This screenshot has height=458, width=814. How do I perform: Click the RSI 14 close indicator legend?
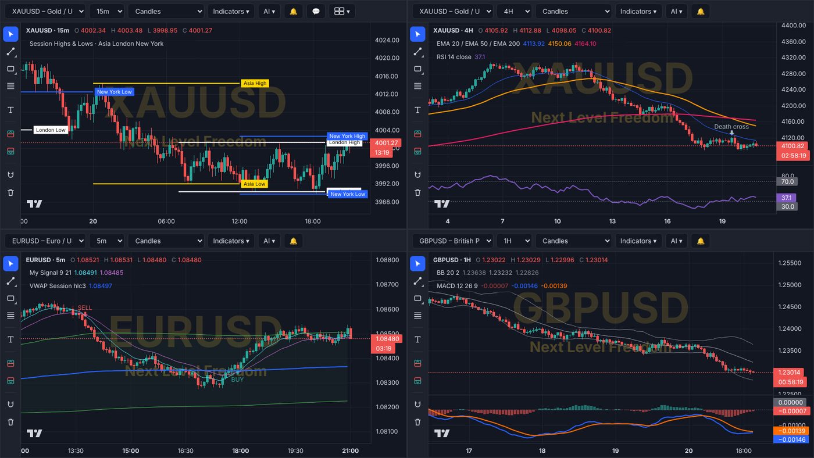click(460, 57)
